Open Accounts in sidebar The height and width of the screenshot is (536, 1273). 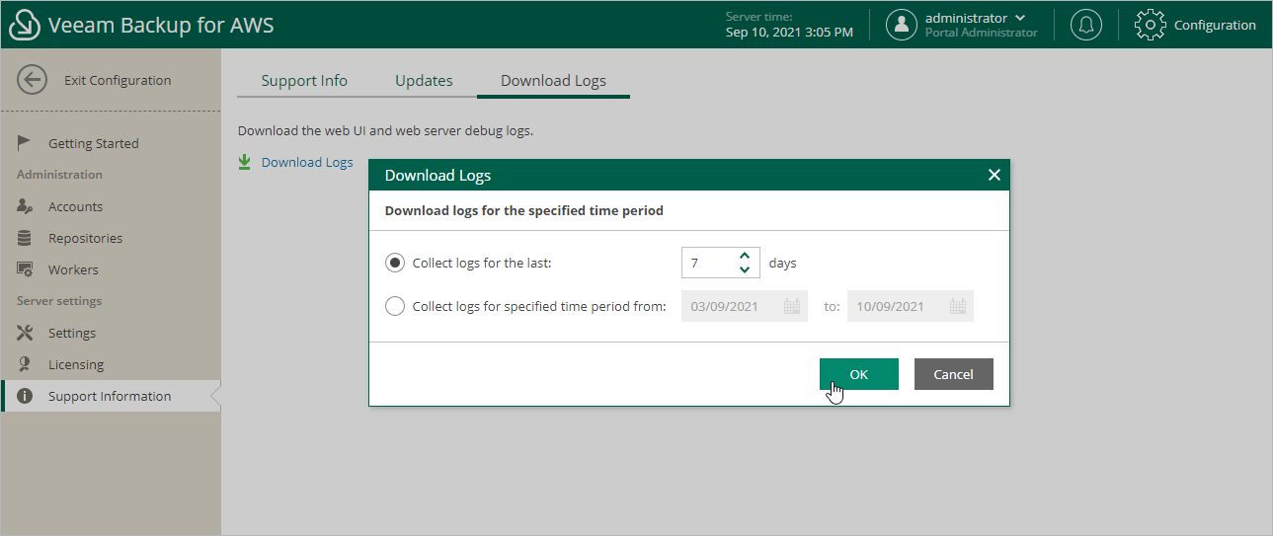tap(111, 206)
